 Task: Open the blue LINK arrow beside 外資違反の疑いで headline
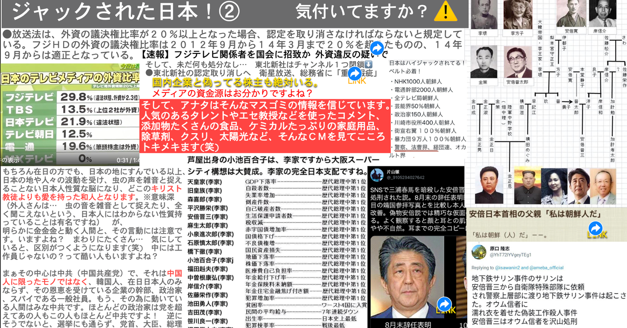click(x=377, y=48)
